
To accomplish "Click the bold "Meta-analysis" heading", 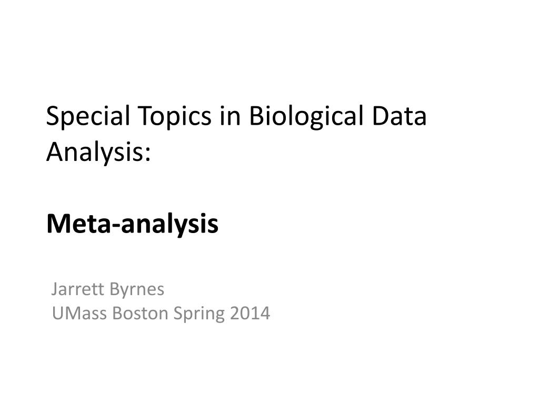I will tap(132, 225).
